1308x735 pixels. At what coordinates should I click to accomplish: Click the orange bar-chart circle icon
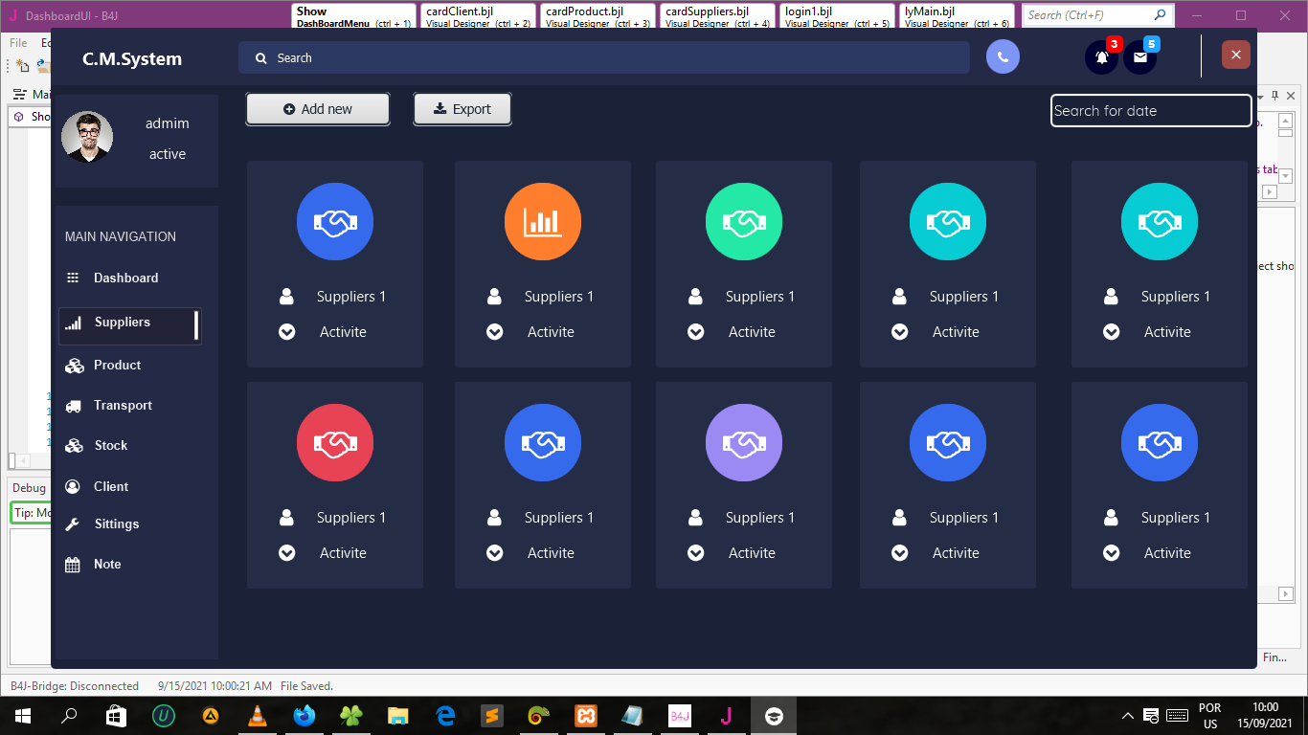tap(543, 222)
